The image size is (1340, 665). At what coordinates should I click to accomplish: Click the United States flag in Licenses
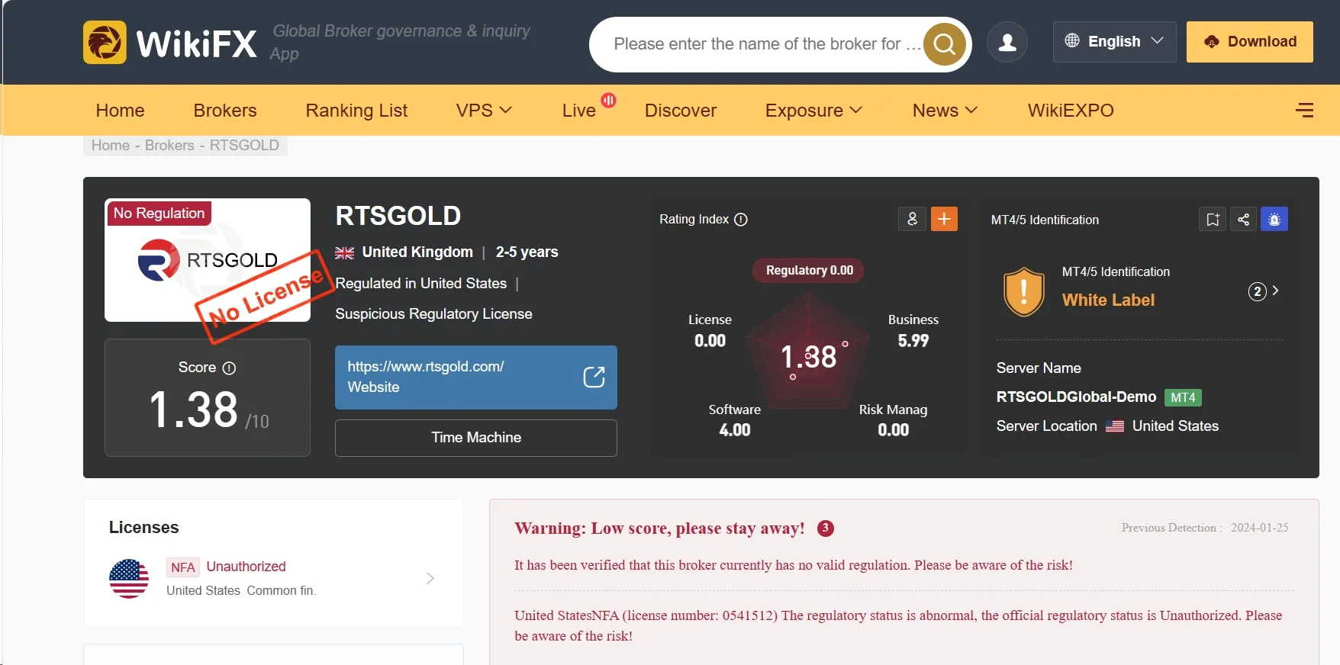129,579
